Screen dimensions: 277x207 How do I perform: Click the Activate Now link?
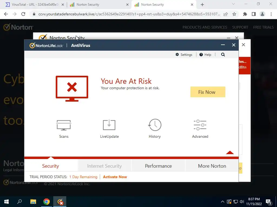point(115,177)
